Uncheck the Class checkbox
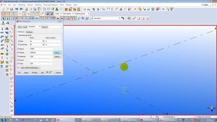 (x=18, y=63)
